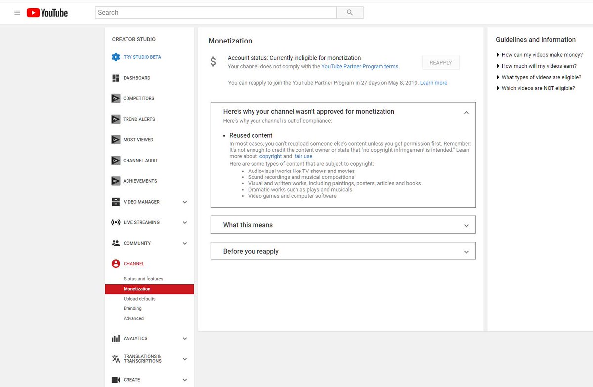Click the Account status ineligible text
Viewport: 593px width, 387px height.
[295, 58]
